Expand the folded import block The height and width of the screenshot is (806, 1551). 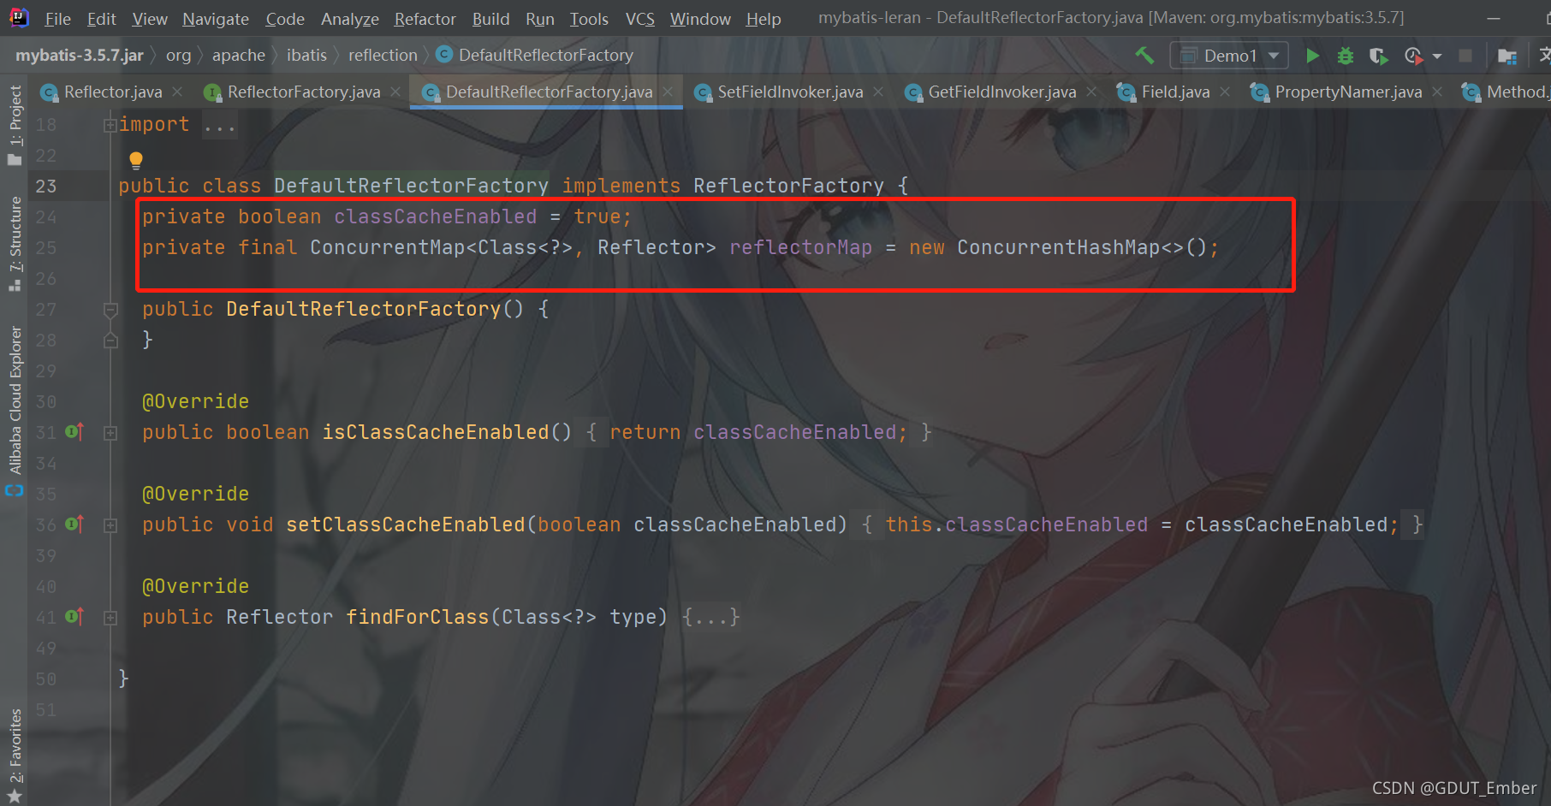tap(110, 125)
